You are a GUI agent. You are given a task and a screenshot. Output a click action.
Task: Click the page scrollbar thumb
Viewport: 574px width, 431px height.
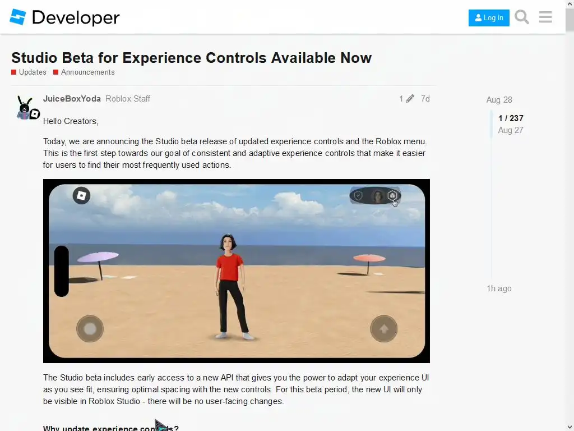coord(570,20)
